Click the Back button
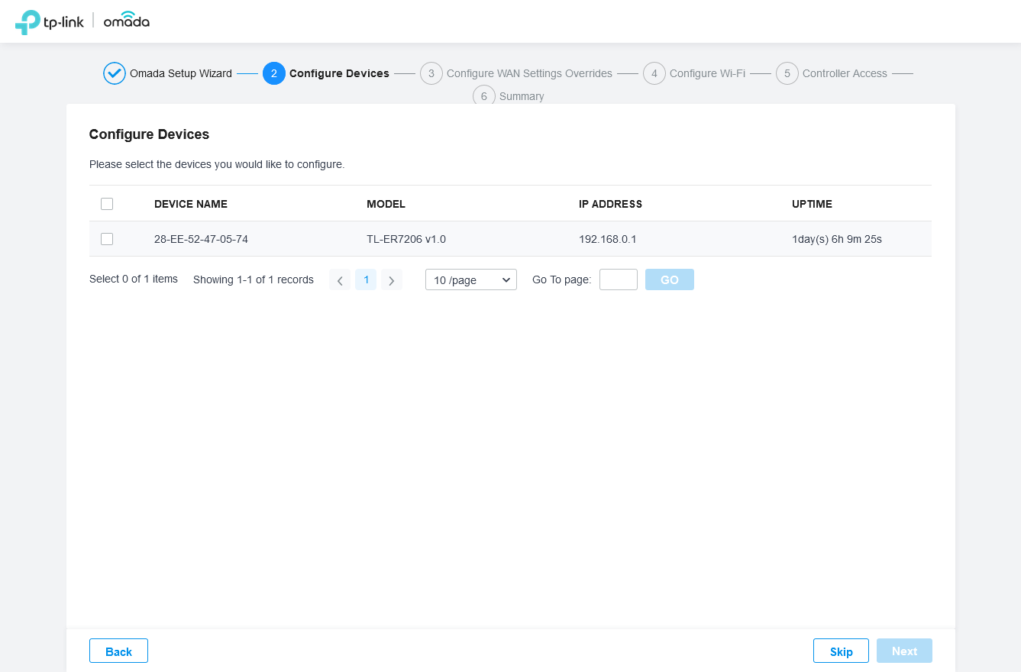This screenshot has width=1021, height=672. pyautogui.click(x=118, y=651)
